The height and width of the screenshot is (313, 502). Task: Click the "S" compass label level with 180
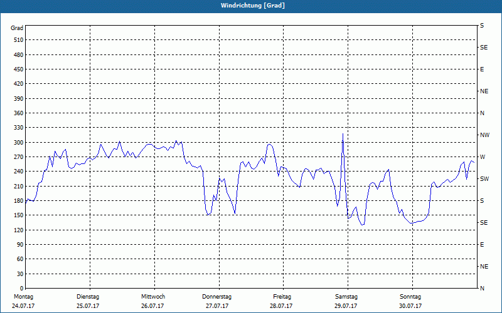tap(482, 201)
